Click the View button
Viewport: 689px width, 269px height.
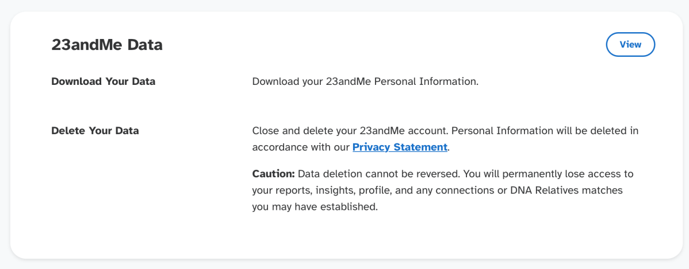630,45
